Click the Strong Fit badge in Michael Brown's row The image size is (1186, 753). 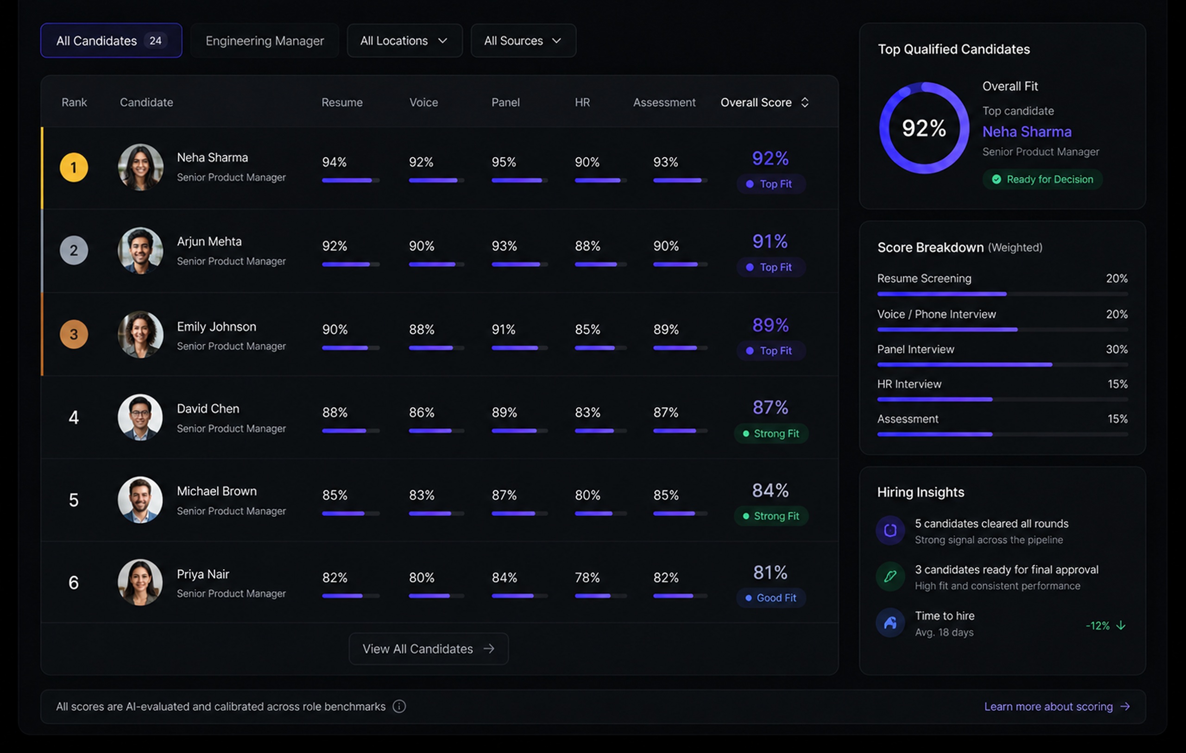[771, 515]
